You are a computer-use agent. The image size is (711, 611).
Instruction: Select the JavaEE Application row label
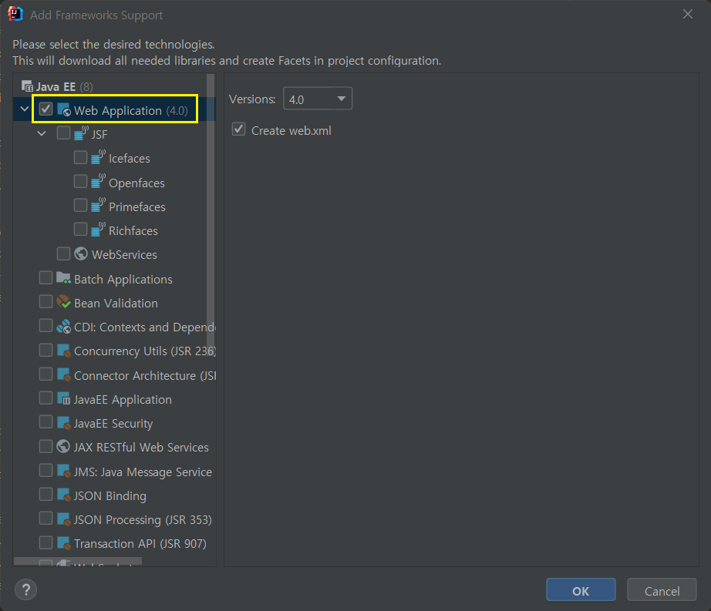click(123, 399)
